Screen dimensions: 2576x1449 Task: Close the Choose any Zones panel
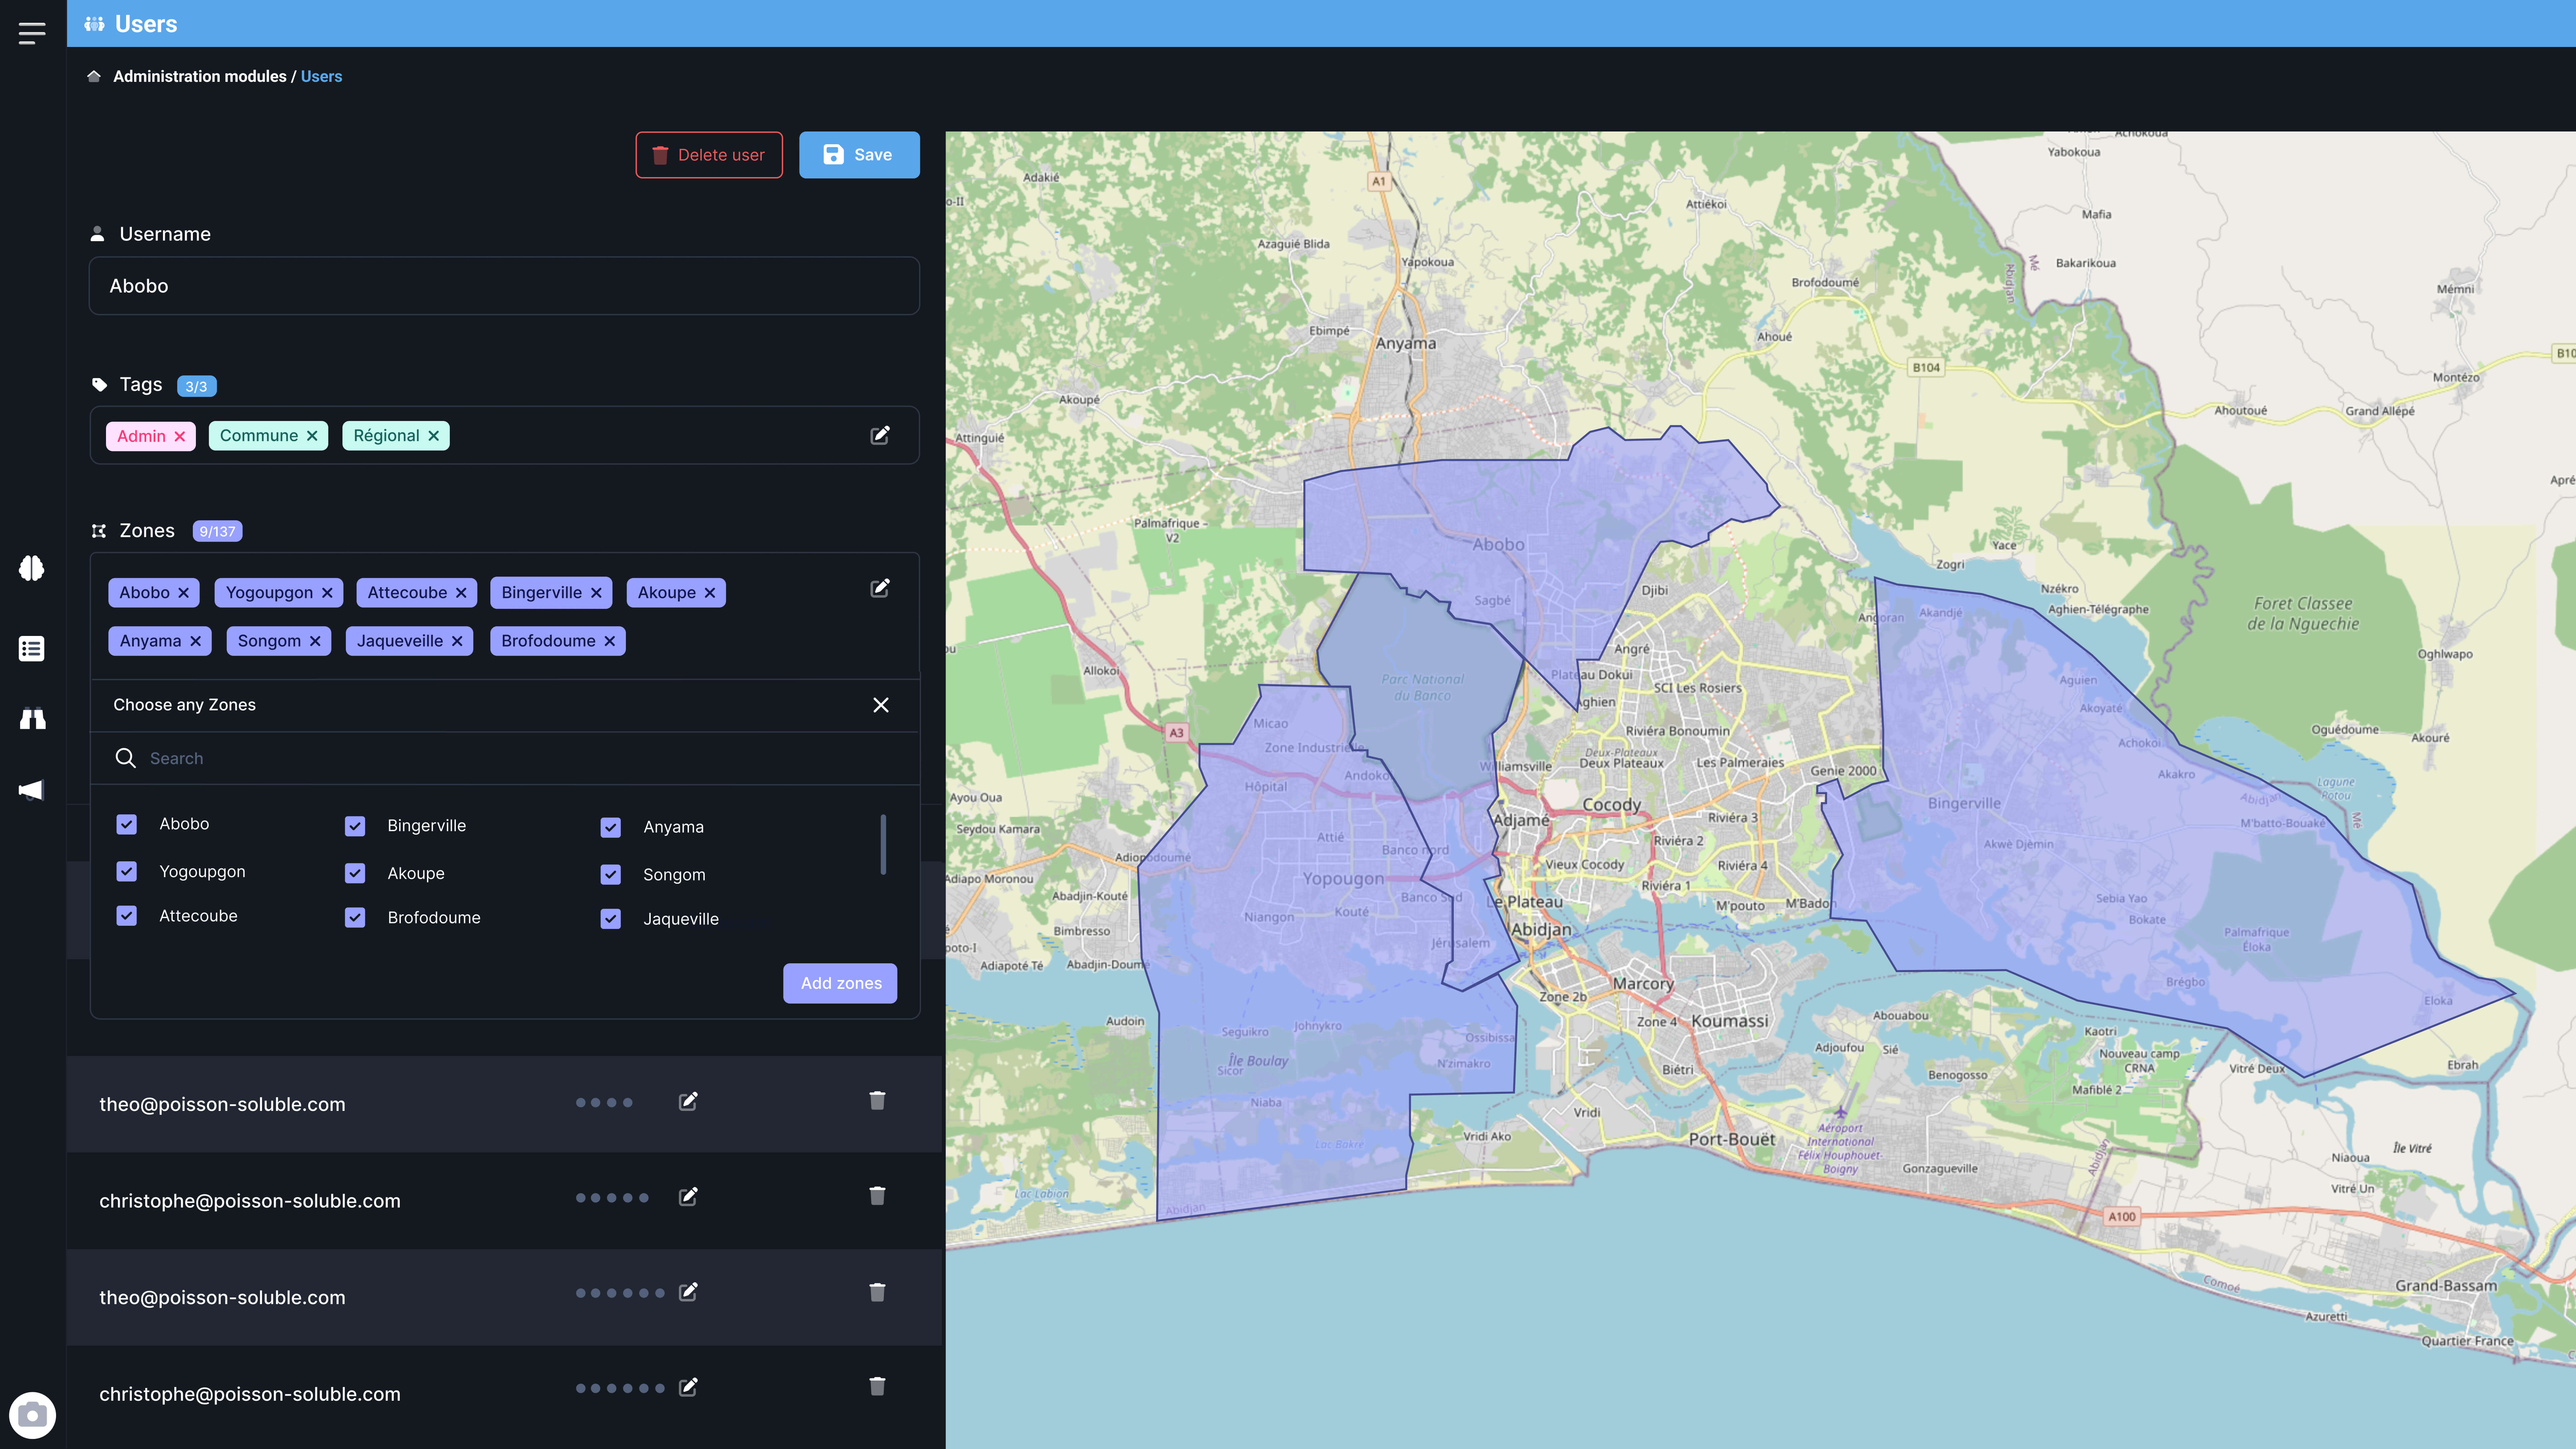[881, 705]
